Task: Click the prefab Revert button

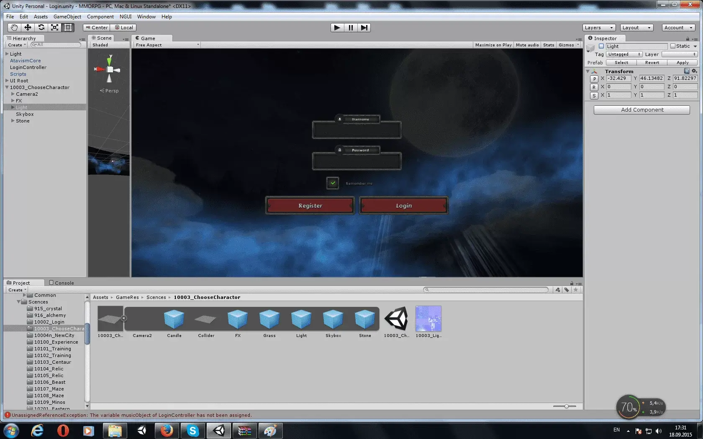Action: [652, 63]
